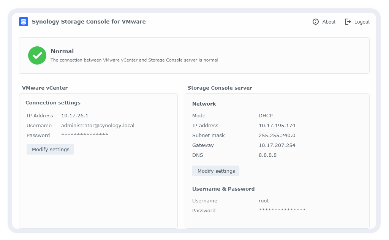The image size is (389, 240).
Task: Click the blue Synology storage logo icon
Action: (24, 22)
